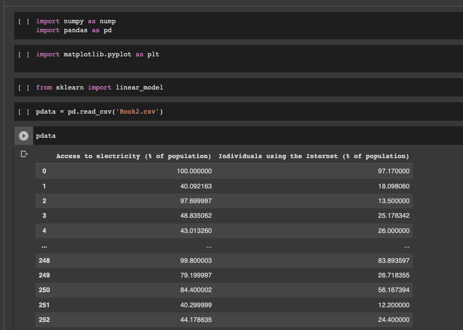The height and width of the screenshot is (330, 463).
Task: Click the matplotlib.pyplot import code line
Action: 98,54
